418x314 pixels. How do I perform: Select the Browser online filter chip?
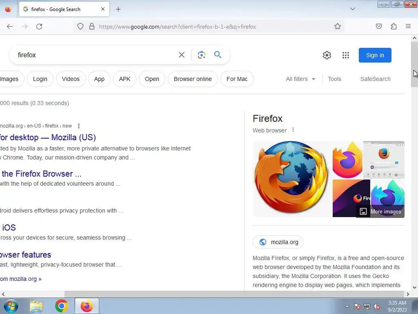[193, 79]
